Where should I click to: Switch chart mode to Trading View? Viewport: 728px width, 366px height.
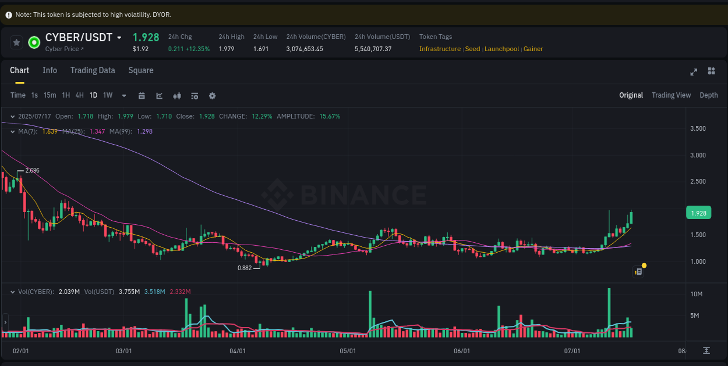[671, 95]
